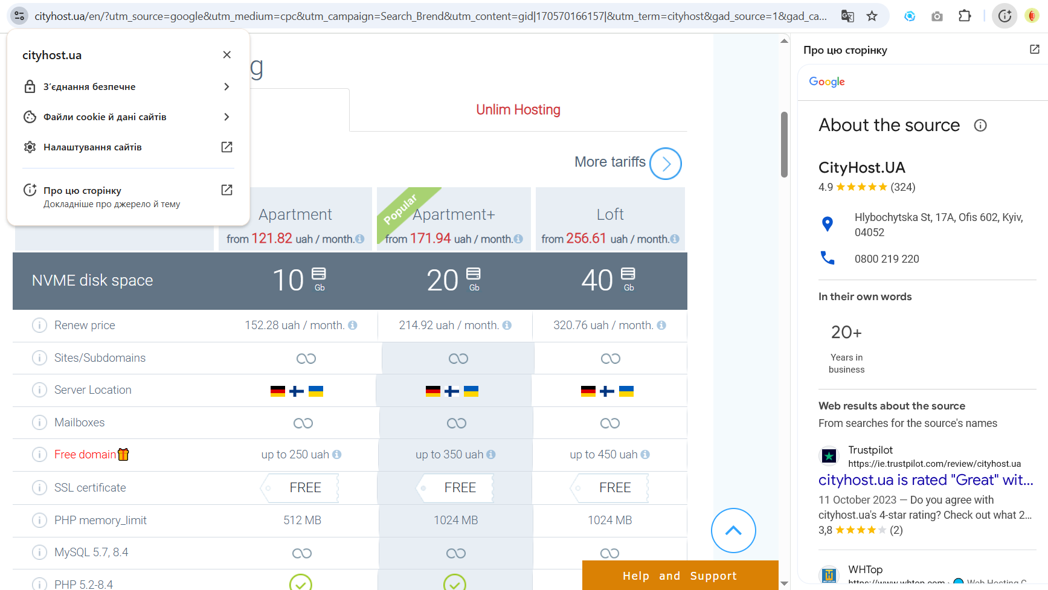
Task: Click the More tariffs arrow button
Action: (665, 164)
